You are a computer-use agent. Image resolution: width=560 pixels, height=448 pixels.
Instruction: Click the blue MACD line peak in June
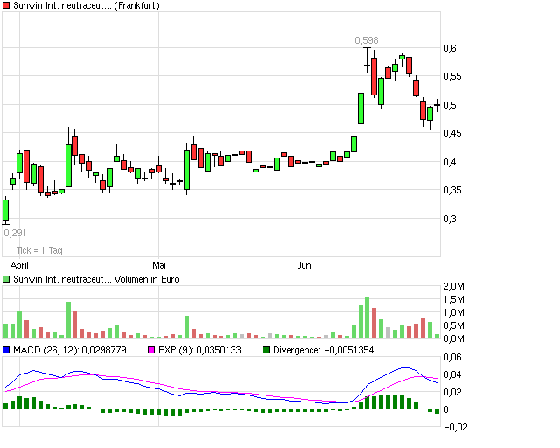pyautogui.click(x=406, y=367)
